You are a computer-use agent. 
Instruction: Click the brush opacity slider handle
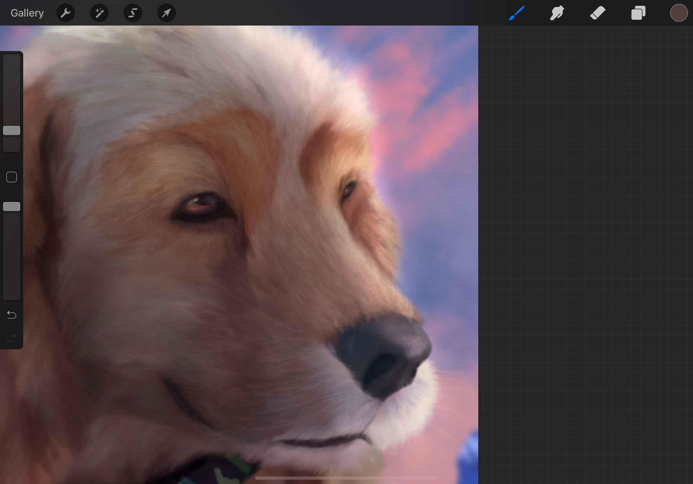pos(12,207)
